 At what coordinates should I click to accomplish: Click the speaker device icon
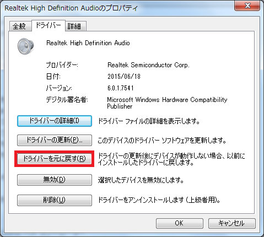coord(26,46)
